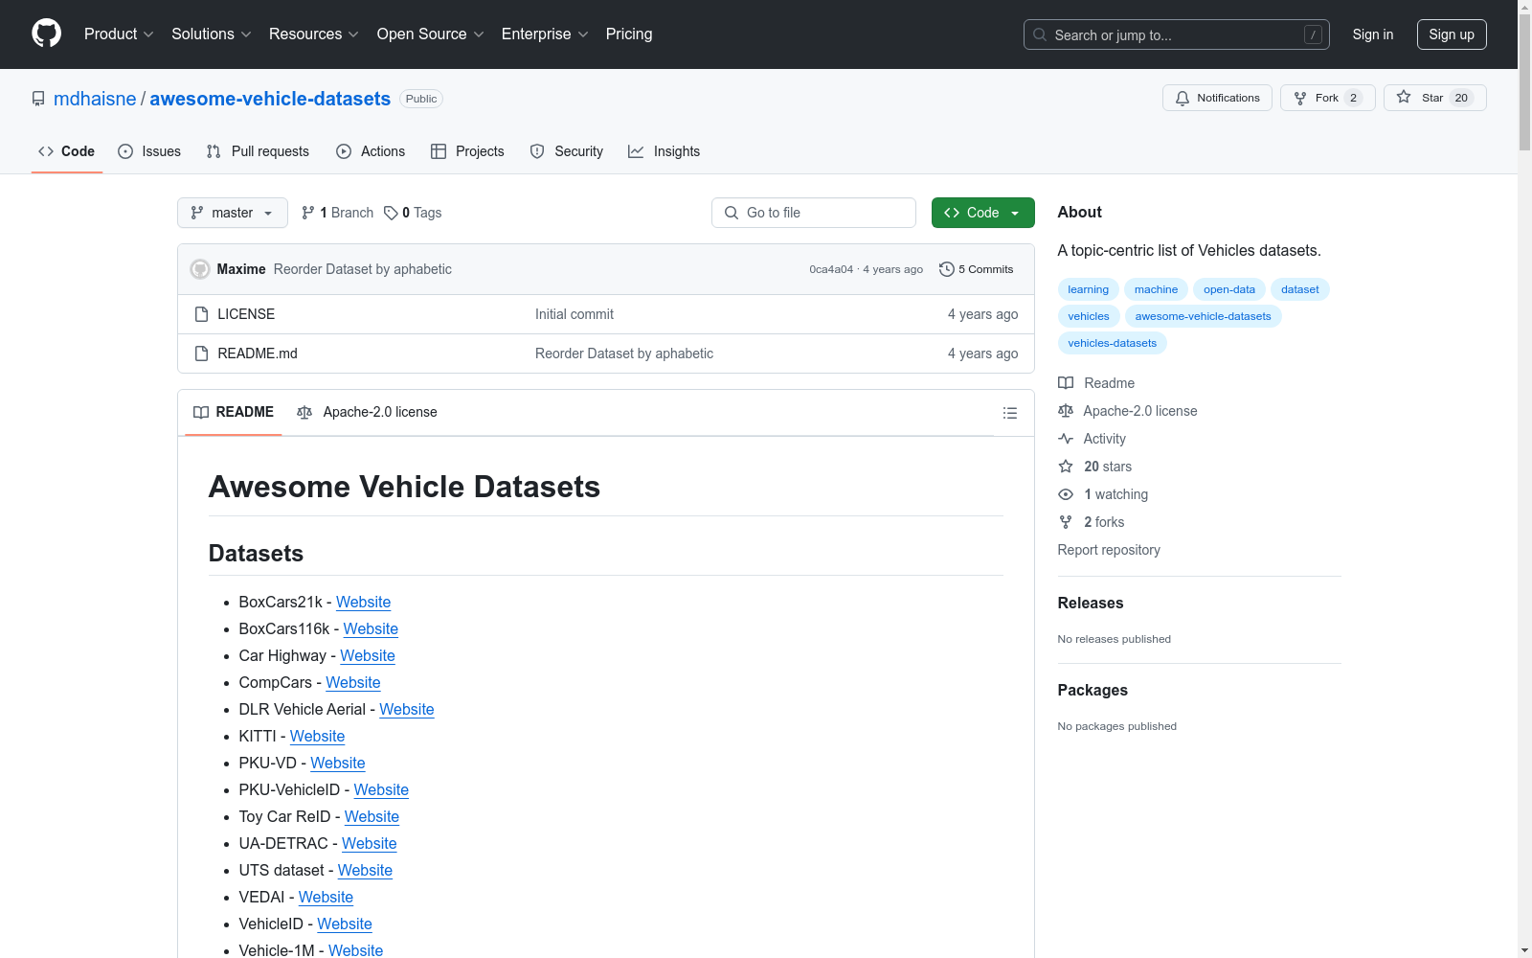The height and width of the screenshot is (958, 1532).
Task: Click the LICENSE file icon
Action: coord(201,314)
